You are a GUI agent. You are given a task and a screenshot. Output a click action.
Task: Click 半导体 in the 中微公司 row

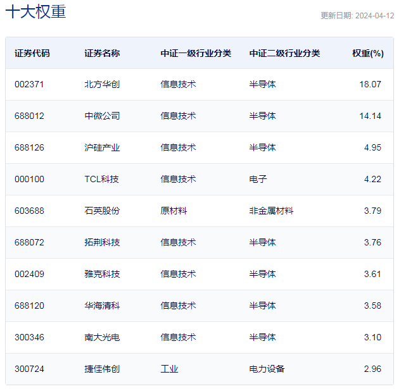point(263,116)
